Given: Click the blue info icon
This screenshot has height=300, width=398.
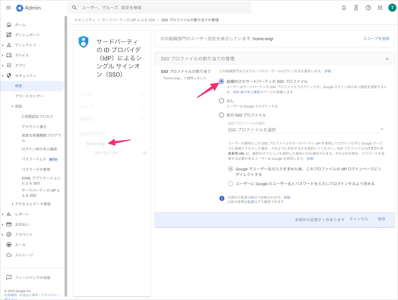Looking at the screenshot, I should click(222, 198).
